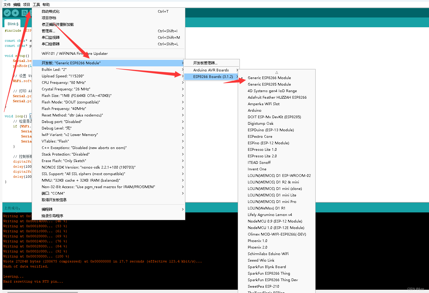Image resolution: width=429 pixels, height=293 pixels.
Task: Expand C++ Exceptions submenu
Action: 108,148
